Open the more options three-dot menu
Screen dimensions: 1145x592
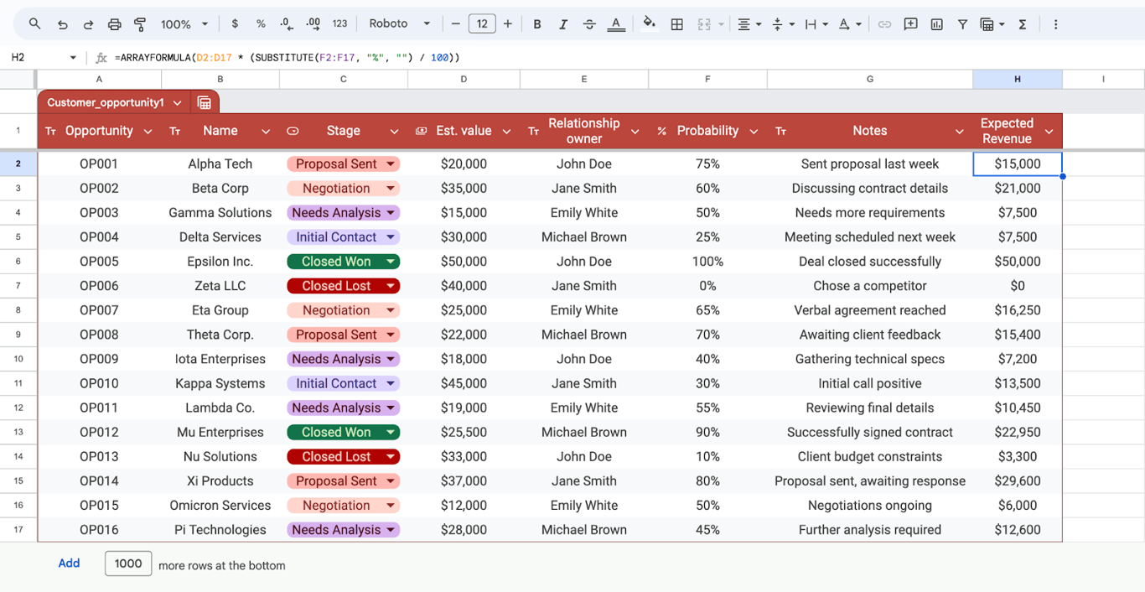pos(1055,24)
